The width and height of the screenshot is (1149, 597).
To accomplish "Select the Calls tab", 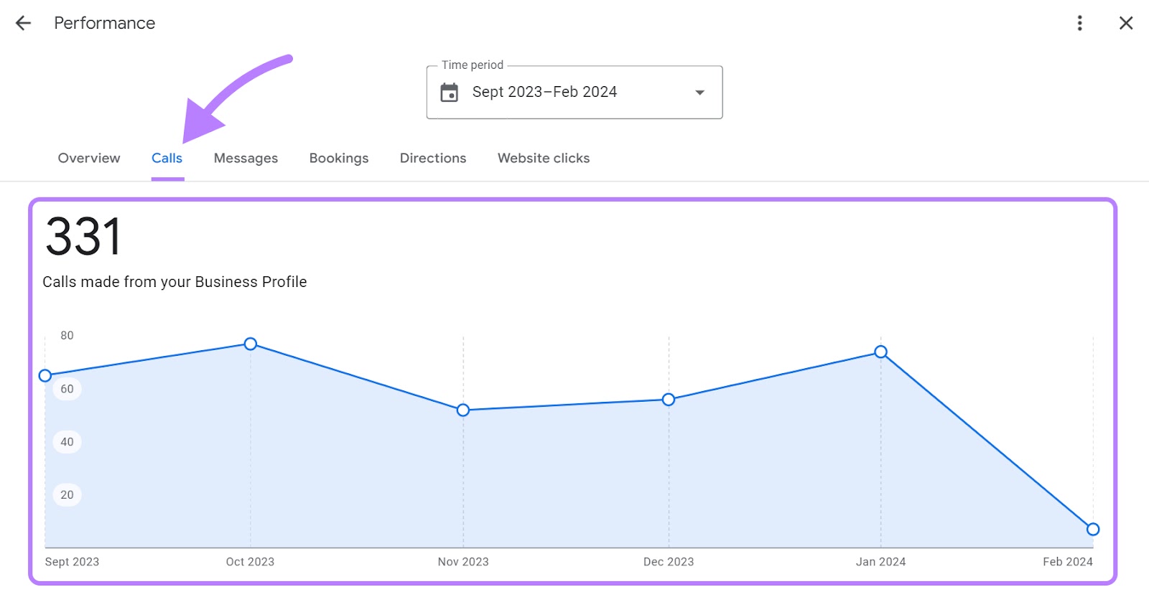I will tap(167, 158).
